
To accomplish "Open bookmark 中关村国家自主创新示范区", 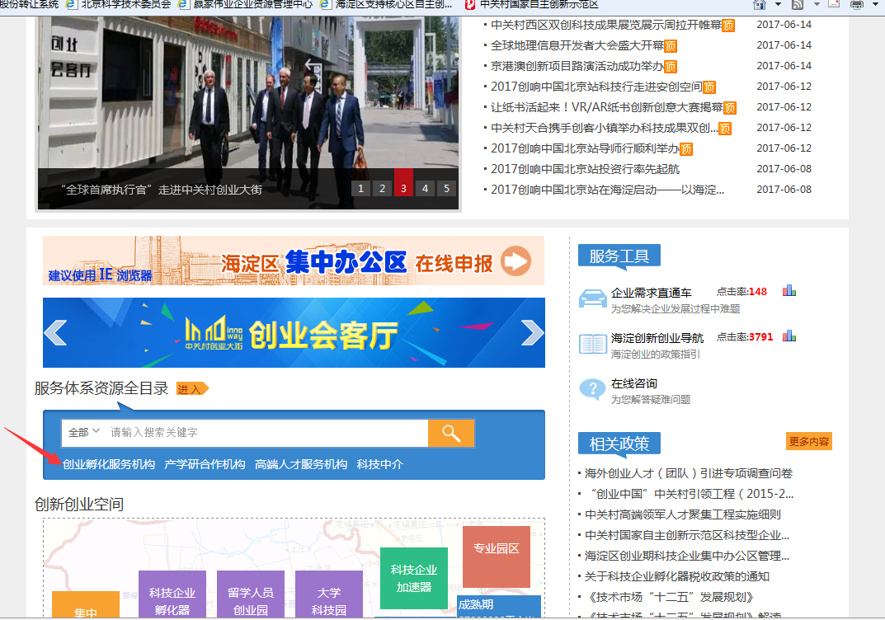I will point(531,4).
